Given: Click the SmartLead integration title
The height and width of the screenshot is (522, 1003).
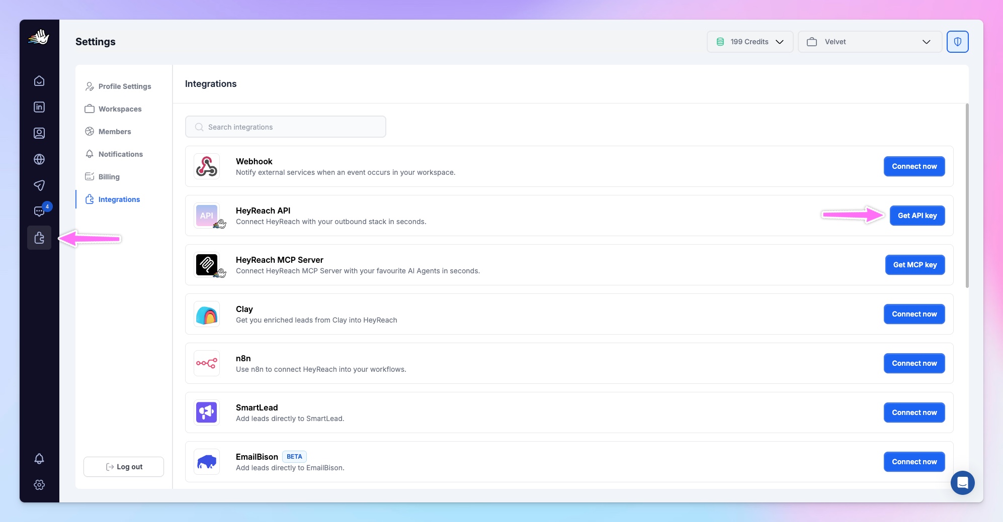Looking at the screenshot, I should [x=257, y=407].
